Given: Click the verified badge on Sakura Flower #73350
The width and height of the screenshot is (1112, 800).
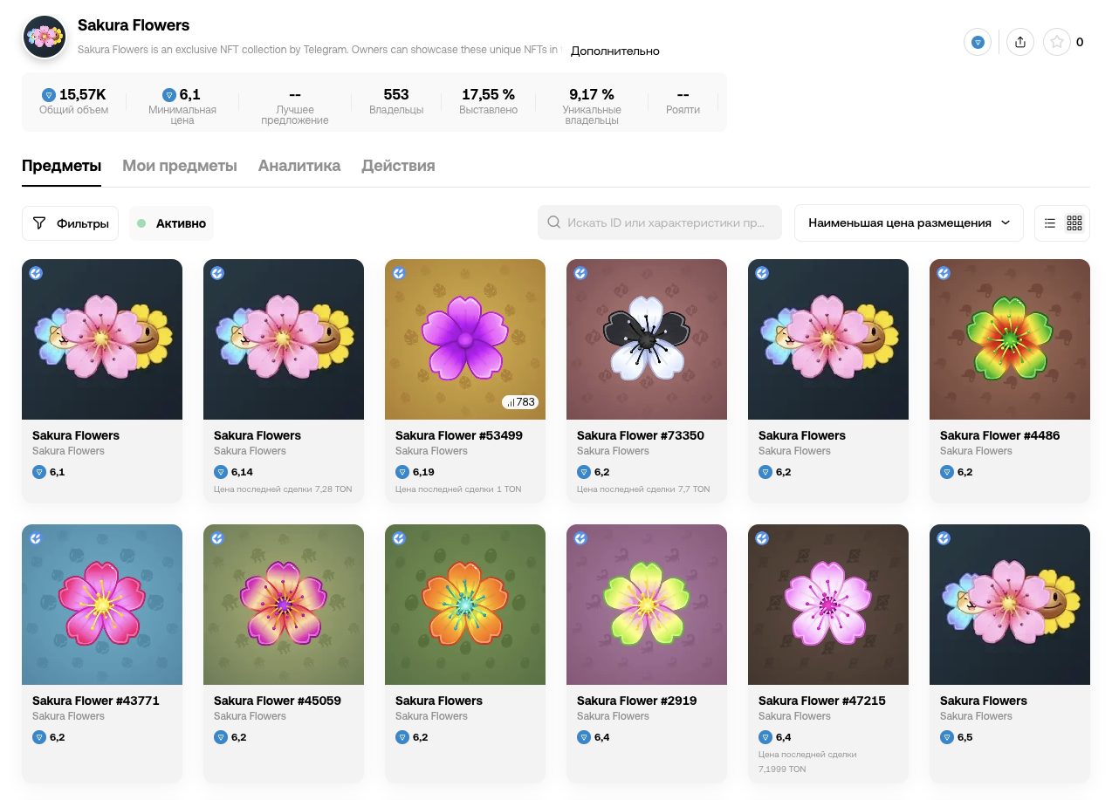Looking at the screenshot, I should [x=580, y=273].
